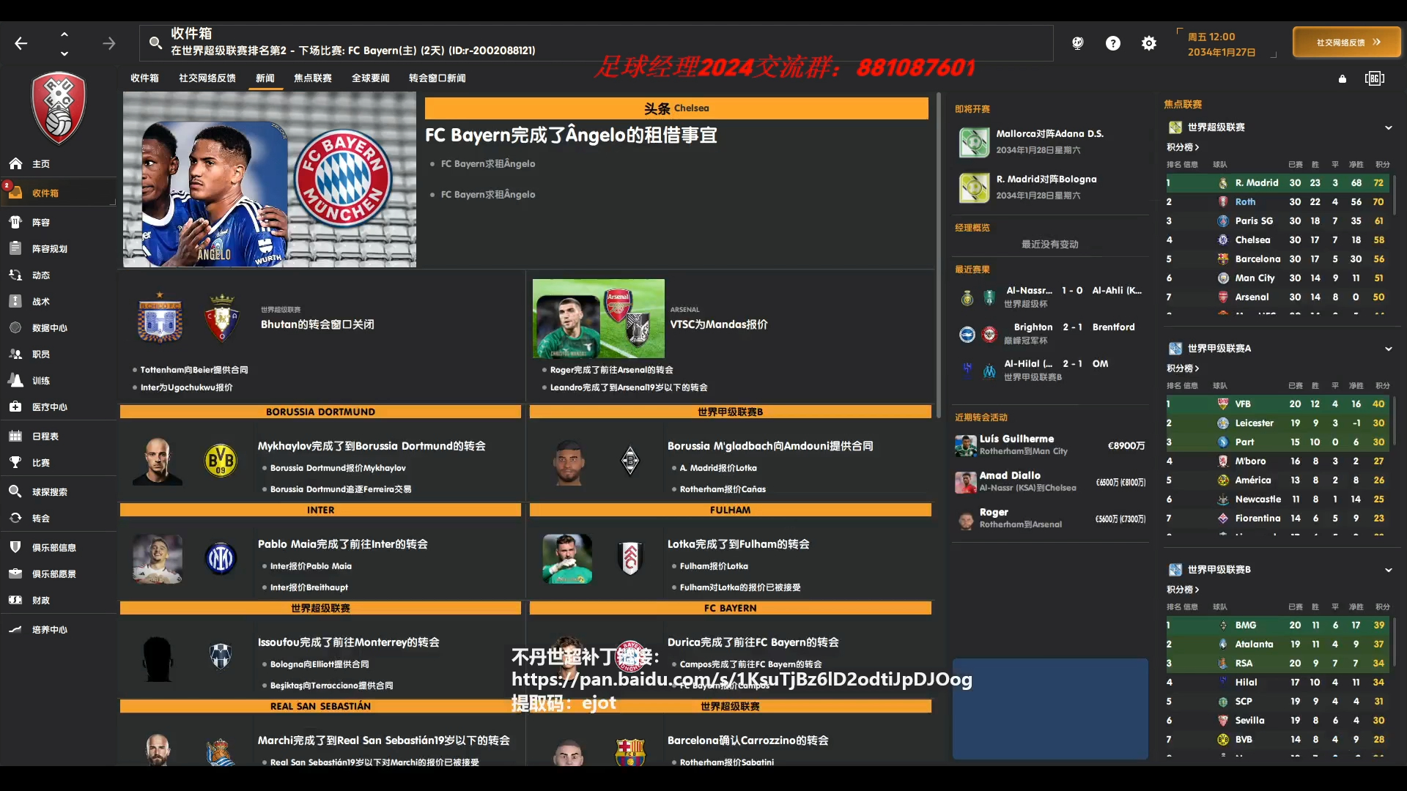
Task: Switch to the 焦点联赛 tab
Action: point(313,78)
